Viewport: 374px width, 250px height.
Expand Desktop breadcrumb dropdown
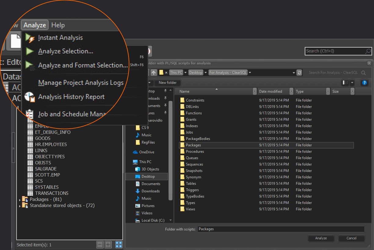pyautogui.click(x=205, y=73)
